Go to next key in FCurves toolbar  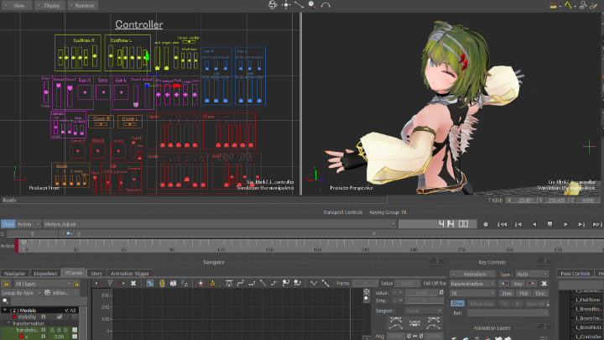click(122, 284)
